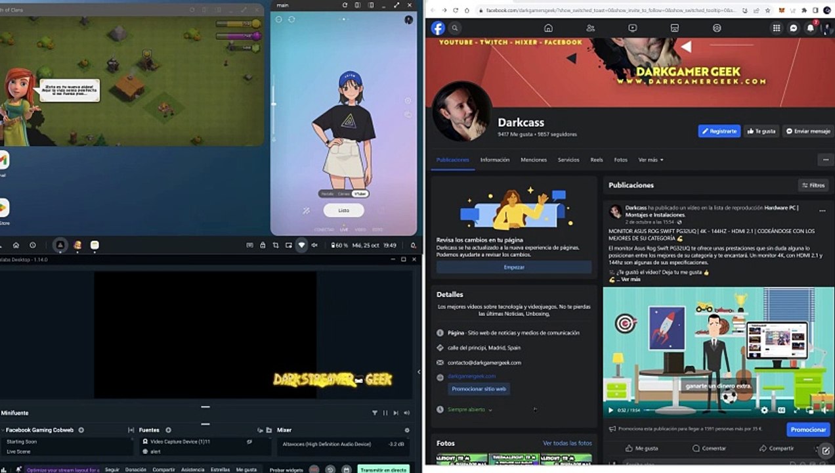Open the Facebook video settings gear
This screenshot has width=835, height=473.
click(764, 410)
